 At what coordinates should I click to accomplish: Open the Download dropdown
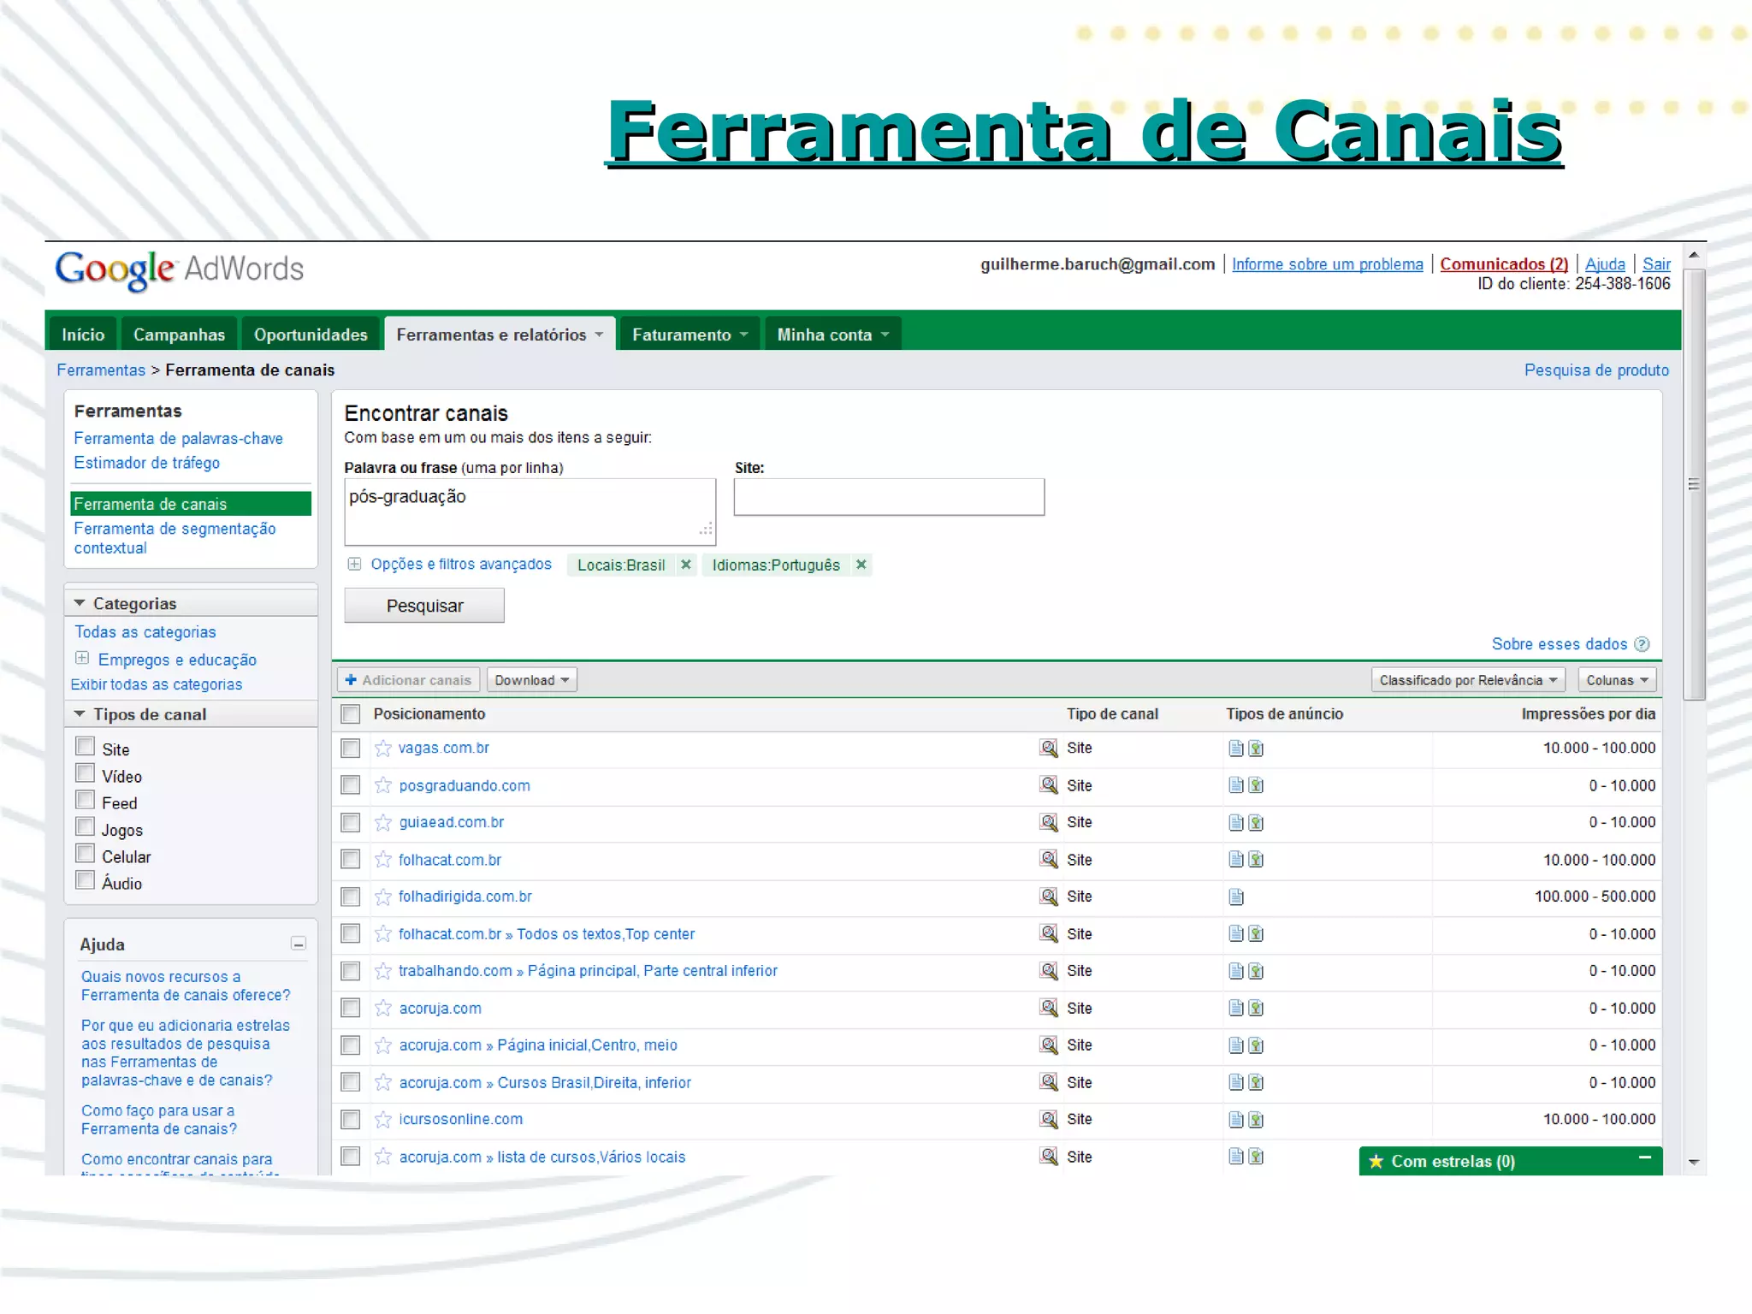[x=532, y=680]
